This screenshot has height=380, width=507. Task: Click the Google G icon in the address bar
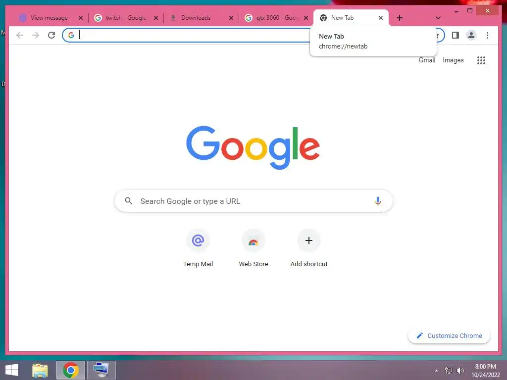71,35
